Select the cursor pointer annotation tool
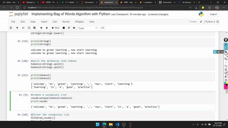The height and width of the screenshot is (128, 228). 226,48
